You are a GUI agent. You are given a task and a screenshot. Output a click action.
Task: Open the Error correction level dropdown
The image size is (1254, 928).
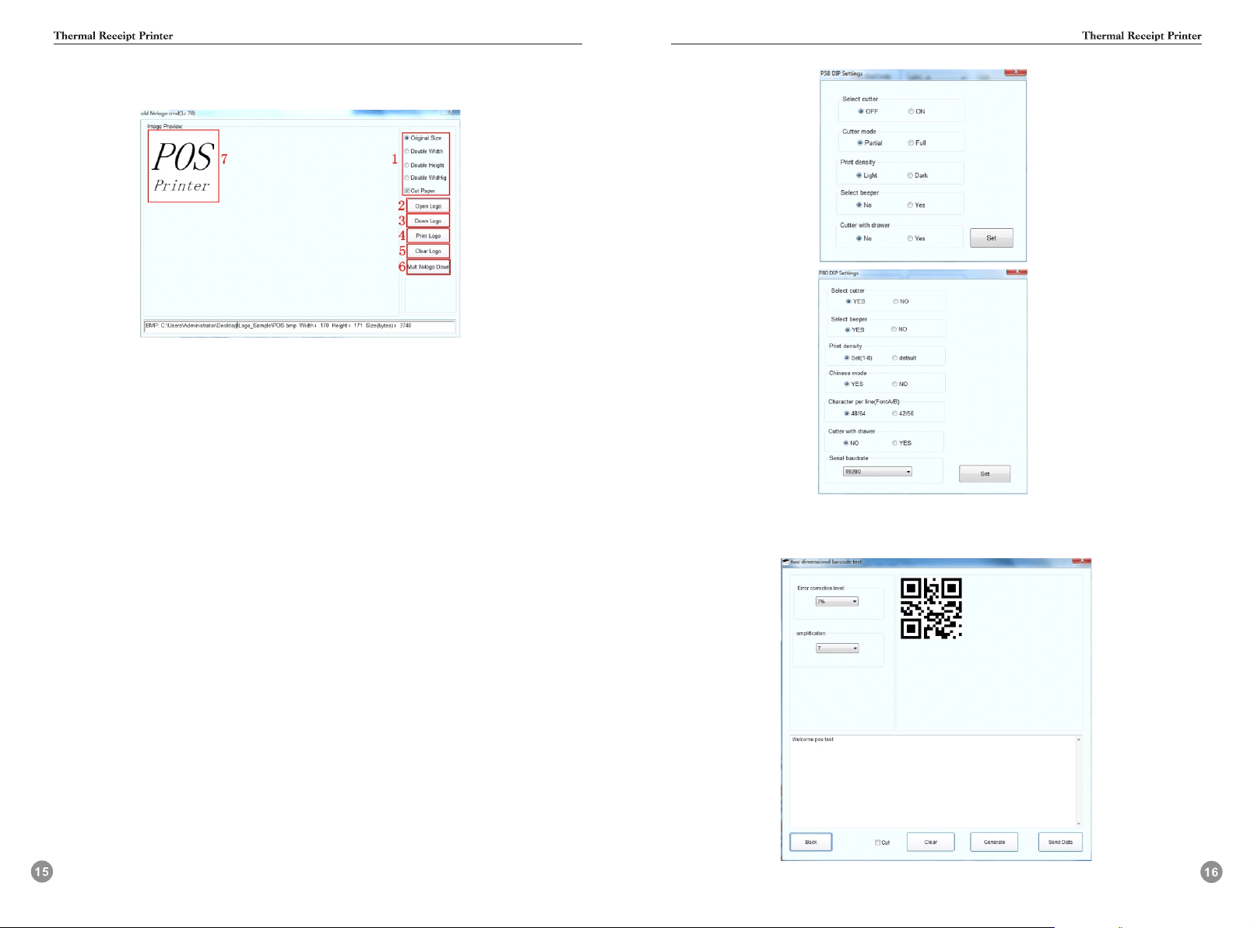(x=837, y=602)
